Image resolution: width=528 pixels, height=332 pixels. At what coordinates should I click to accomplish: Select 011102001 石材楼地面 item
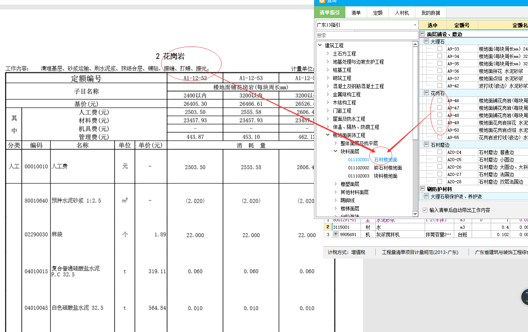(373, 160)
